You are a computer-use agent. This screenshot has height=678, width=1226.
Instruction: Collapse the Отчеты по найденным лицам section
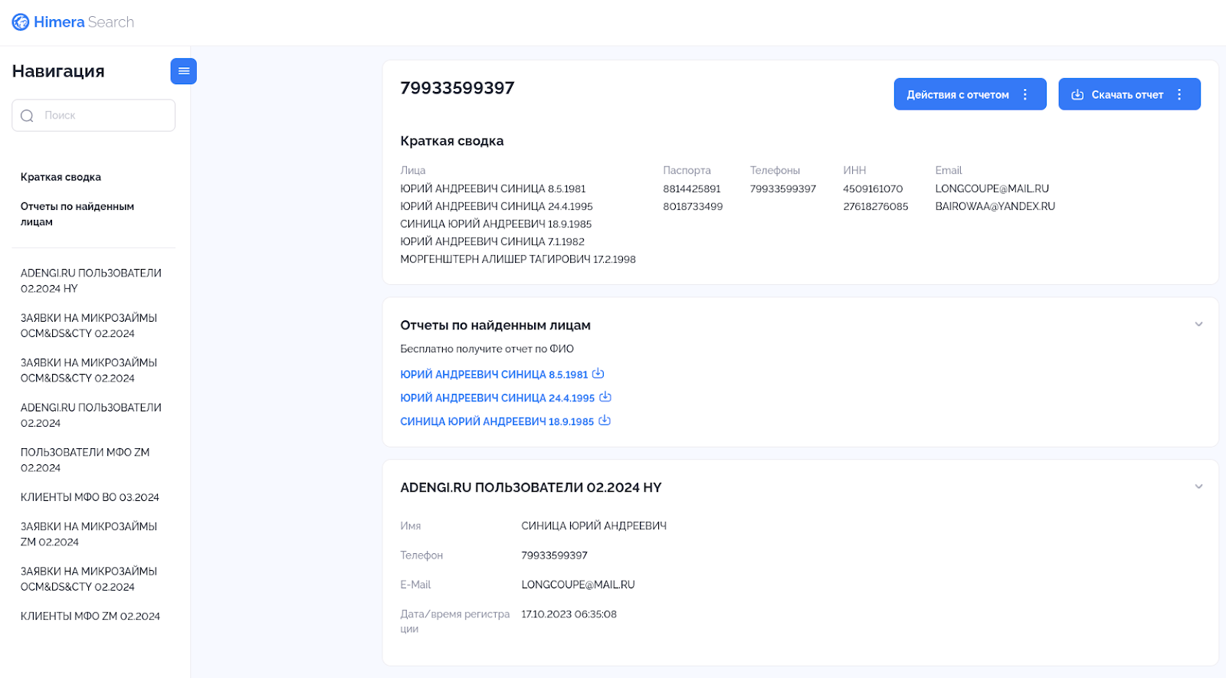point(1198,324)
